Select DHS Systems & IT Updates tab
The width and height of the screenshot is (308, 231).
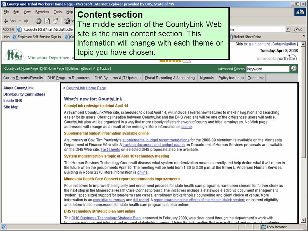pos(117,78)
